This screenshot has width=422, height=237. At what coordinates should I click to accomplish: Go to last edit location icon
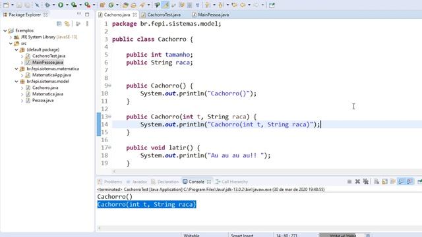234,5
